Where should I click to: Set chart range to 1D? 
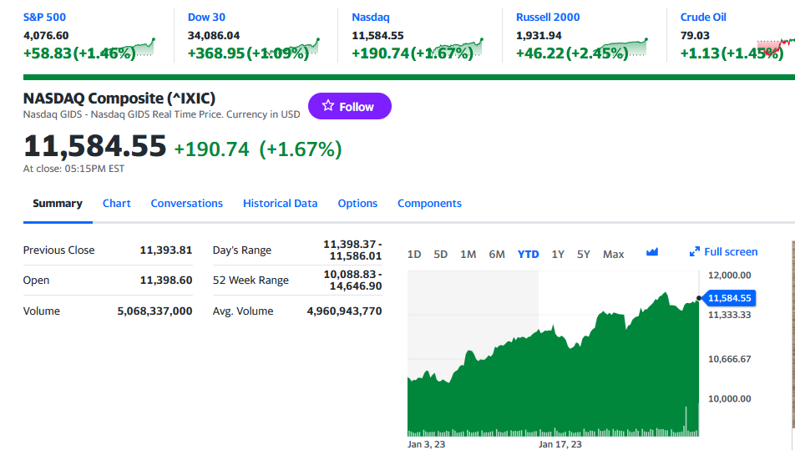[414, 255]
